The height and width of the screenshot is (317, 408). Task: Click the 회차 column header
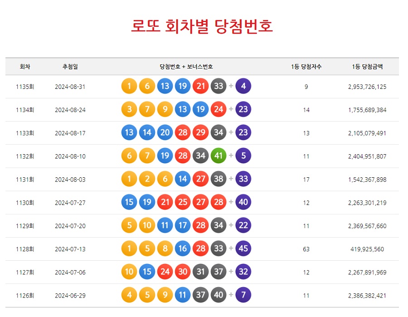pyautogui.click(x=25, y=66)
